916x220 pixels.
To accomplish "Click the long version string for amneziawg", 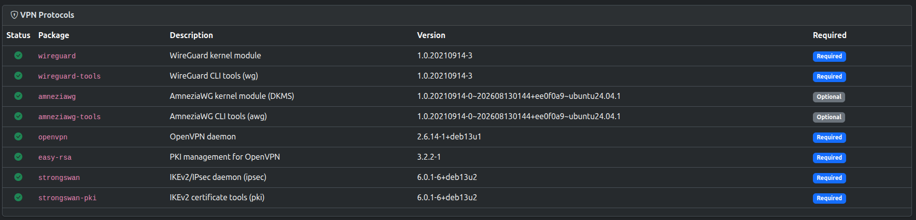I will (519, 96).
